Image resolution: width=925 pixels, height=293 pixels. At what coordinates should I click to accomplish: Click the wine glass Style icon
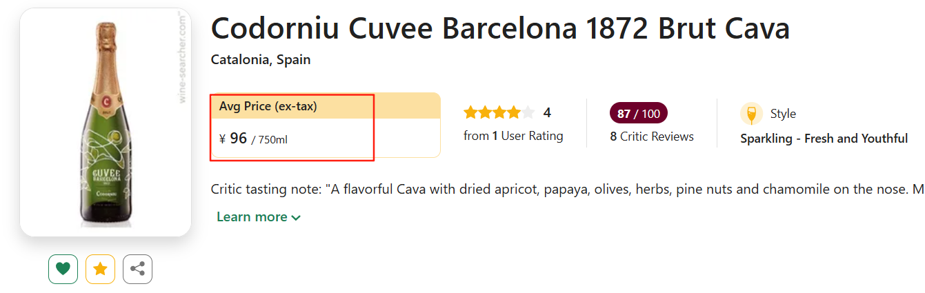click(x=750, y=114)
